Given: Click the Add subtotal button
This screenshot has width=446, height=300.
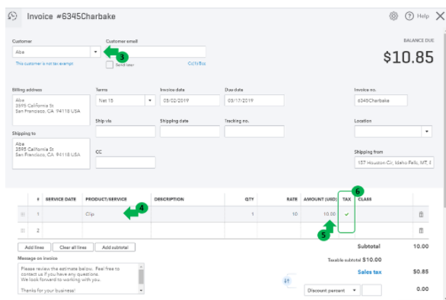Looking at the screenshot, I should (115, 247).
